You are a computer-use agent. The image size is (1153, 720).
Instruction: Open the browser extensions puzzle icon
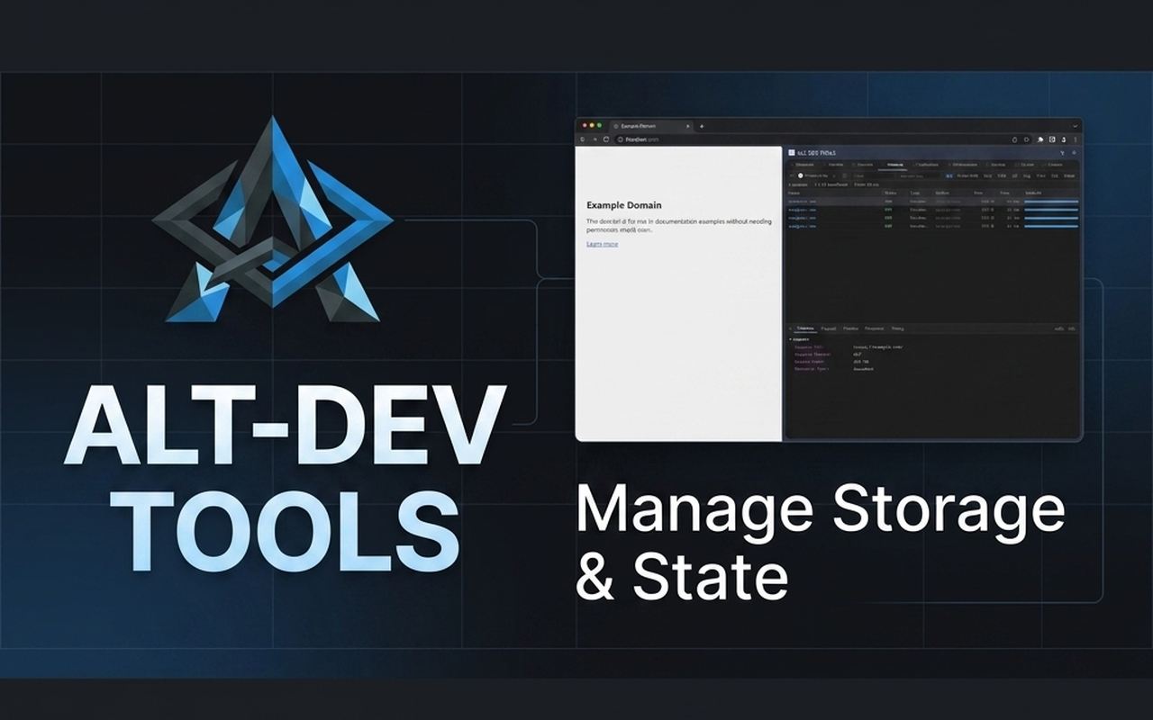[x=1040, y=139]
